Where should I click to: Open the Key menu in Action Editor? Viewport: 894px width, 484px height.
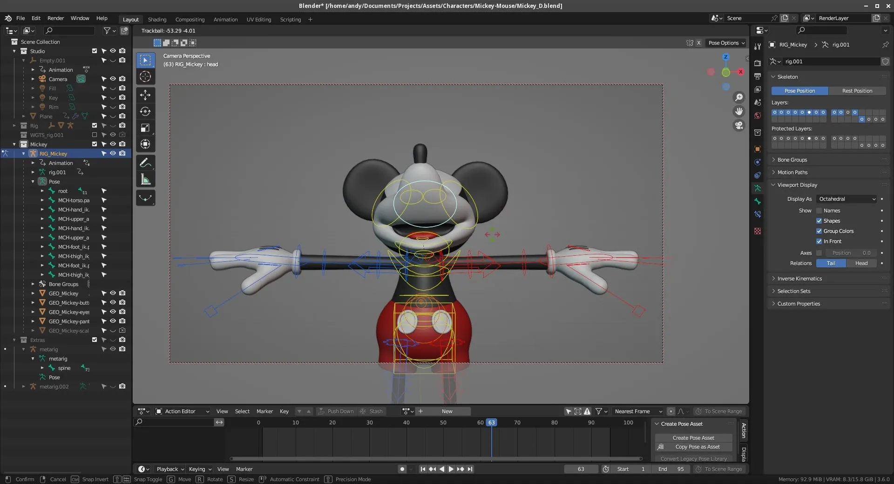click(x=284, y=411)
